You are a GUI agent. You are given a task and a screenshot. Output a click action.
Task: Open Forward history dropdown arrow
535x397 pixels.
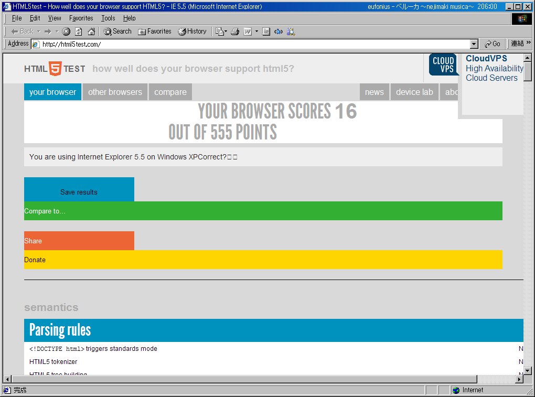pos(57,31)
